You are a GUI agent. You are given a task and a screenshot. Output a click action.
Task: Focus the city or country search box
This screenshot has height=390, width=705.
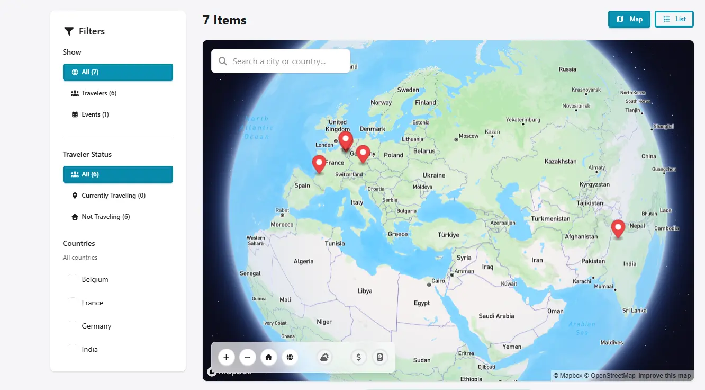[281, 61]
